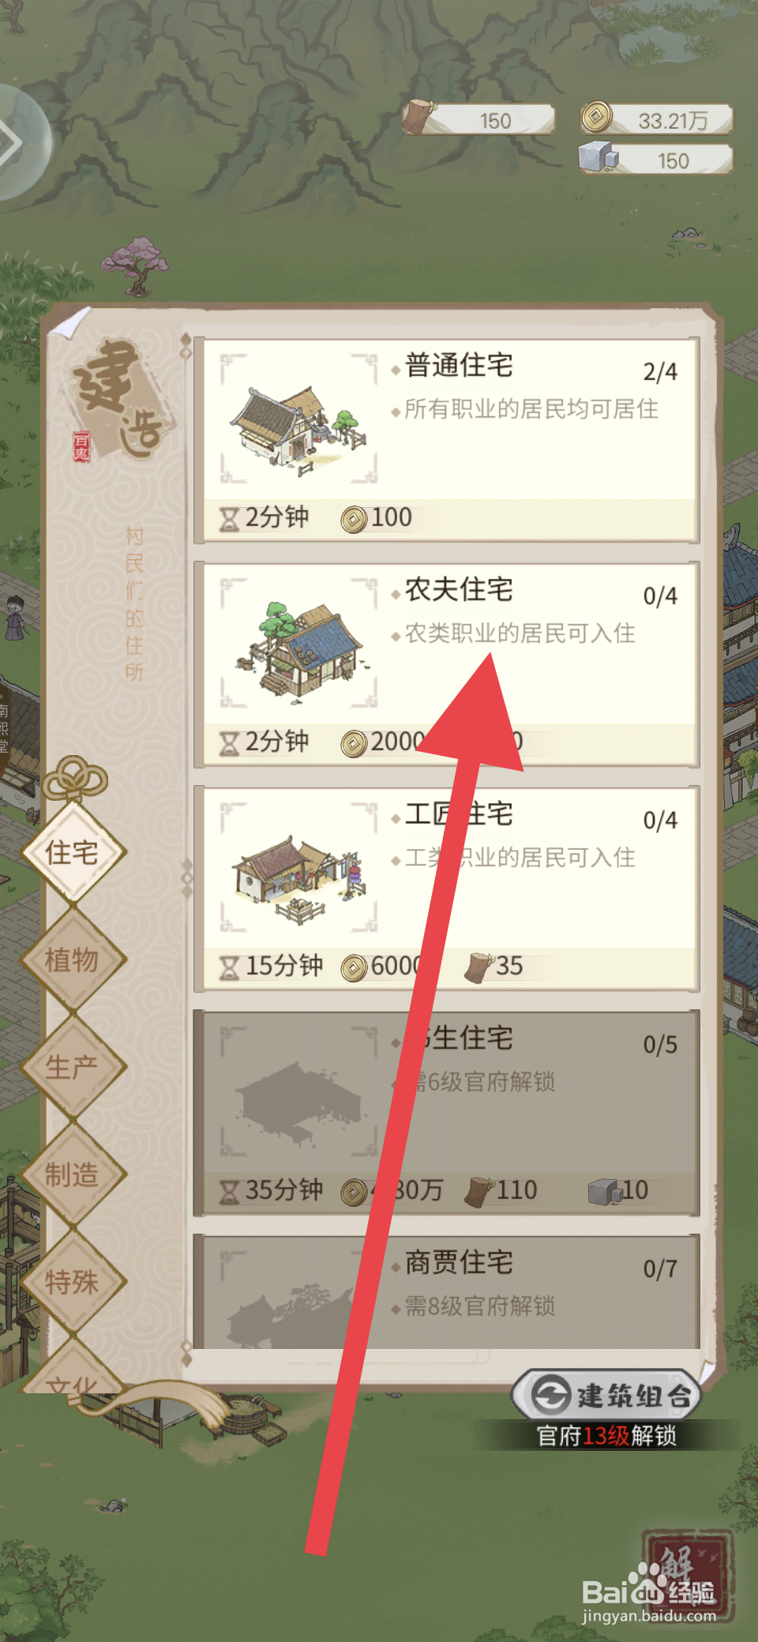Click the wood icon beside 110
The image size is (758, 1642).
[479, 1192]
